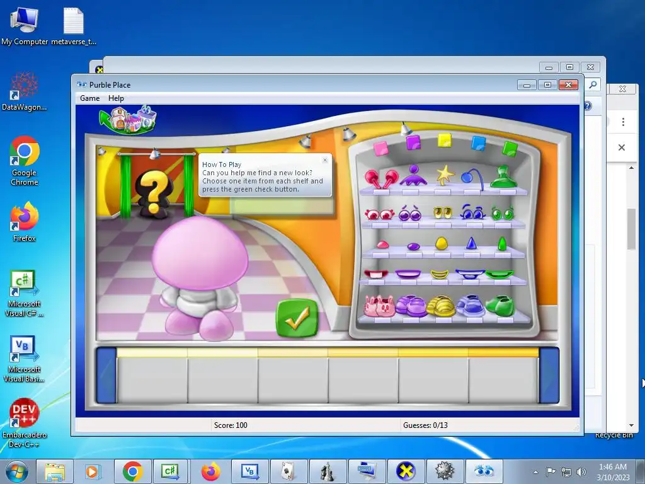645x484 pixels.
Task: Select the yellow smiling mouth
Action: (439, 274)
